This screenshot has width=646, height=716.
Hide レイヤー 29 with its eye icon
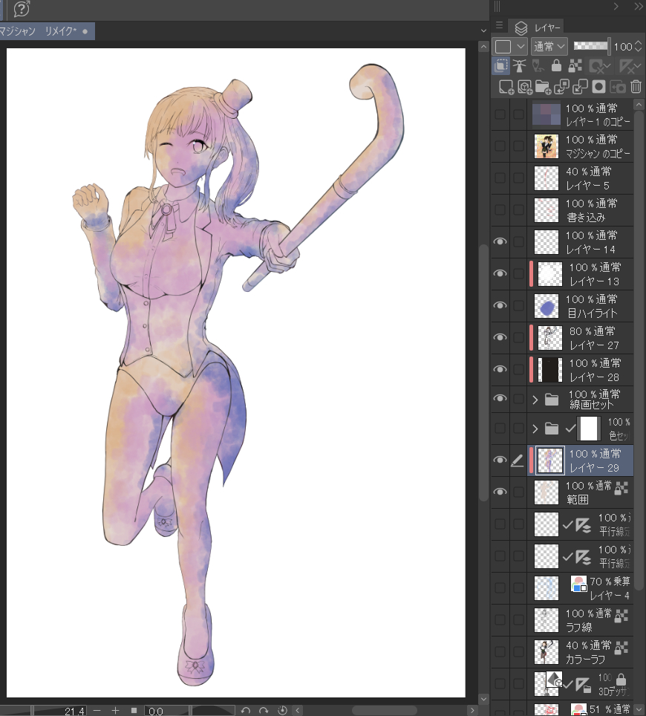[x=500, y=460]
